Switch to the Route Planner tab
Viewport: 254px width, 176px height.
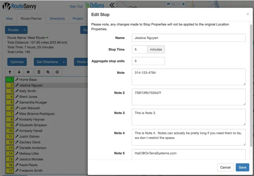[31, 18]
